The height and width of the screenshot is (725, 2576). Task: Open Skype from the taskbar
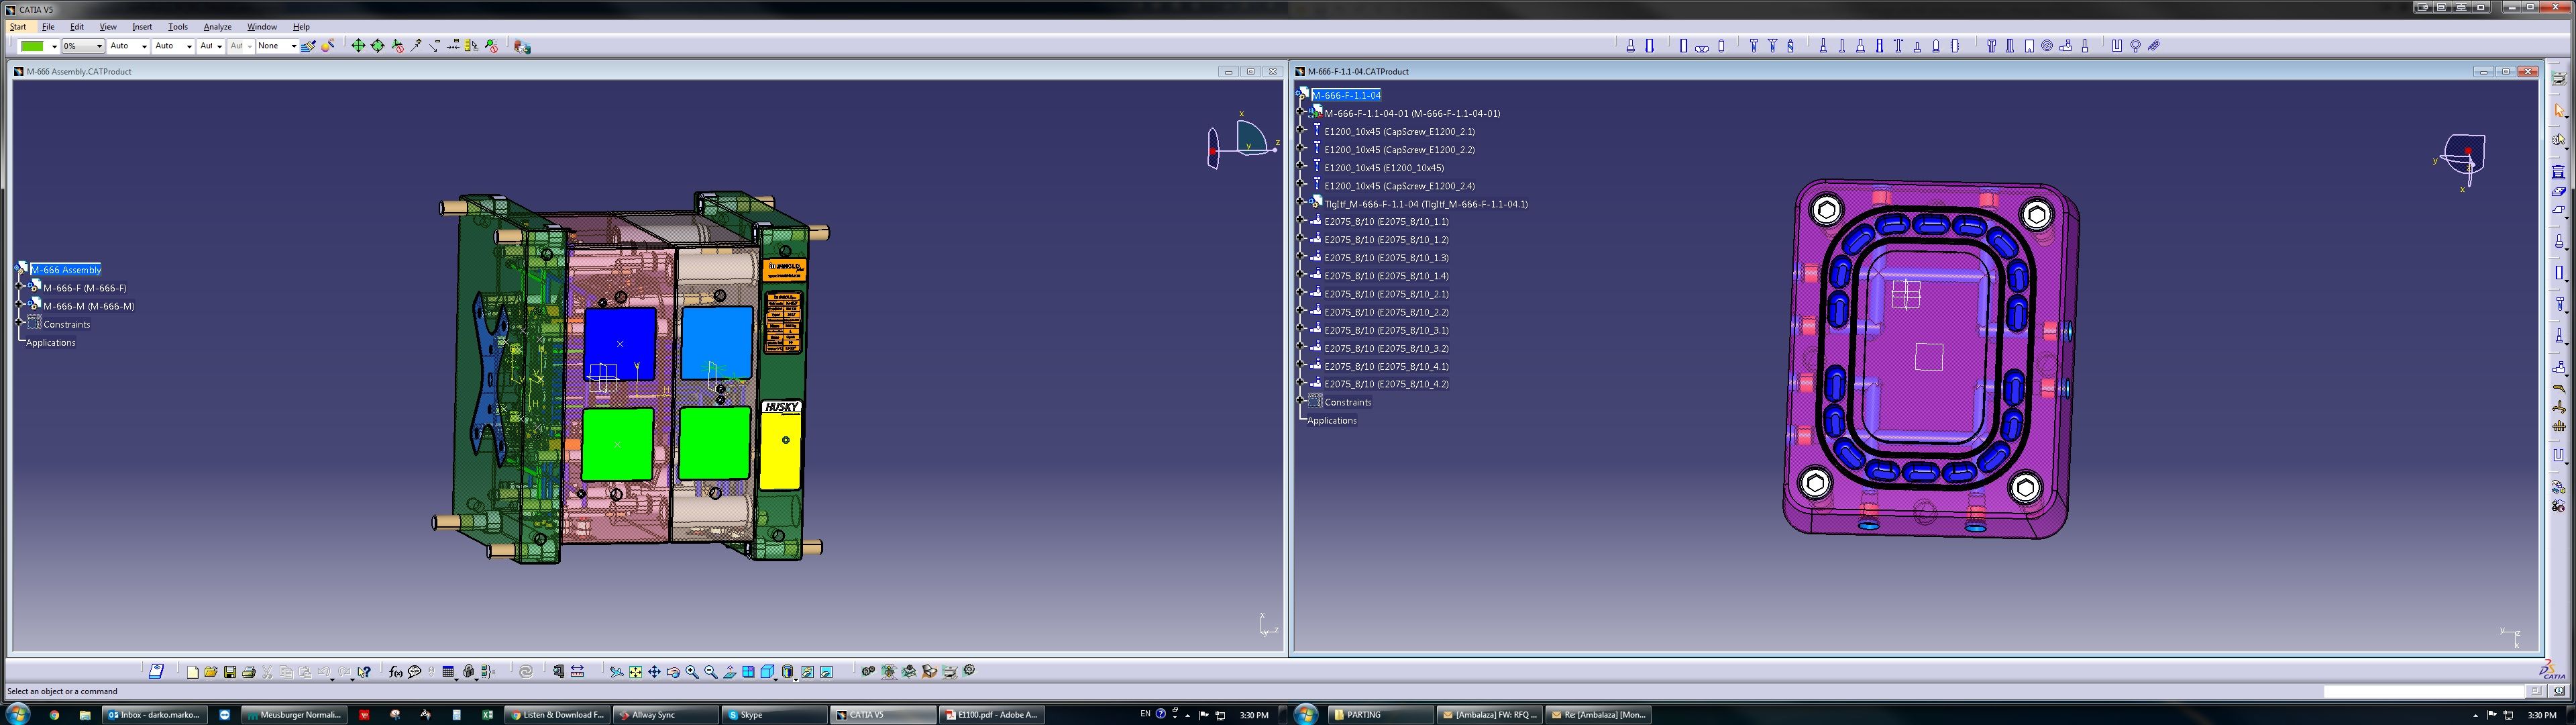pyautogui.click(x=770, y=715)
